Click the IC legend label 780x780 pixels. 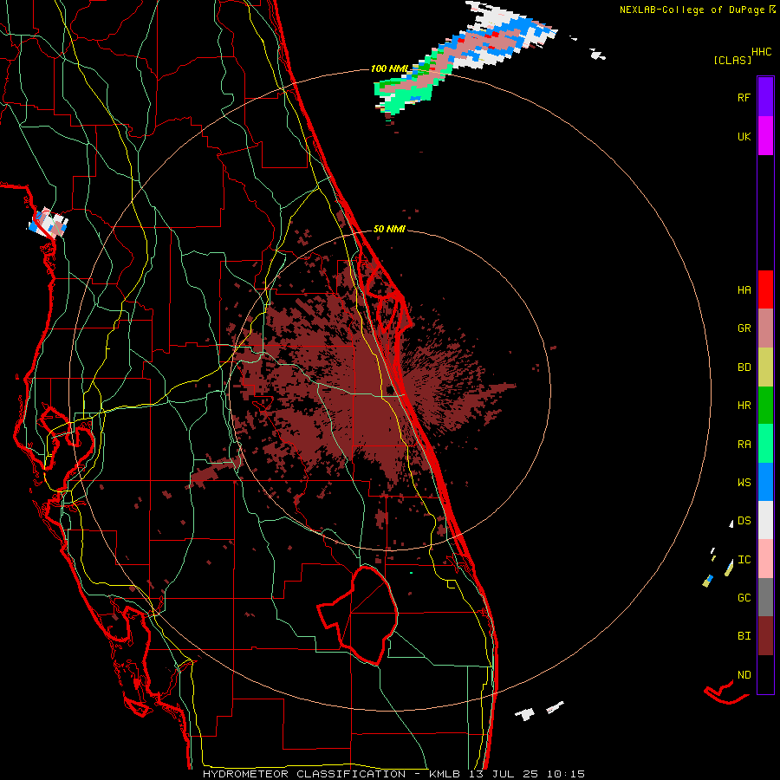744,560
